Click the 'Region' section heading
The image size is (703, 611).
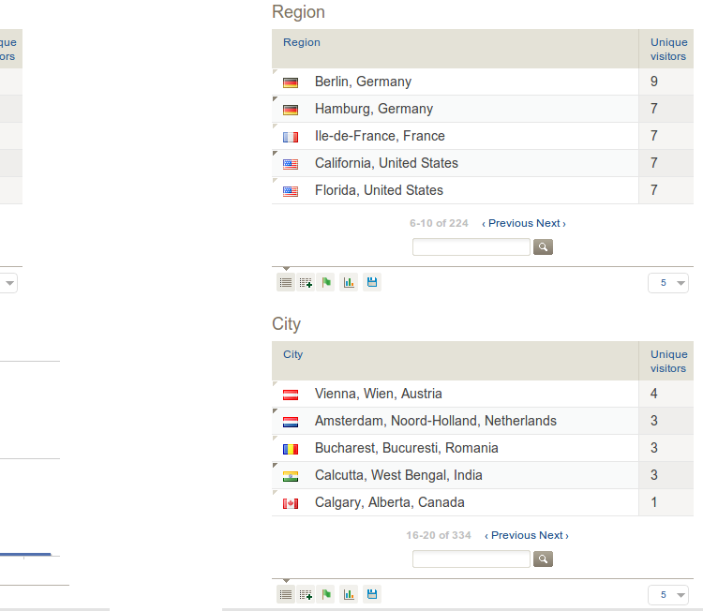pyautogui.click(x=298, y=12)
